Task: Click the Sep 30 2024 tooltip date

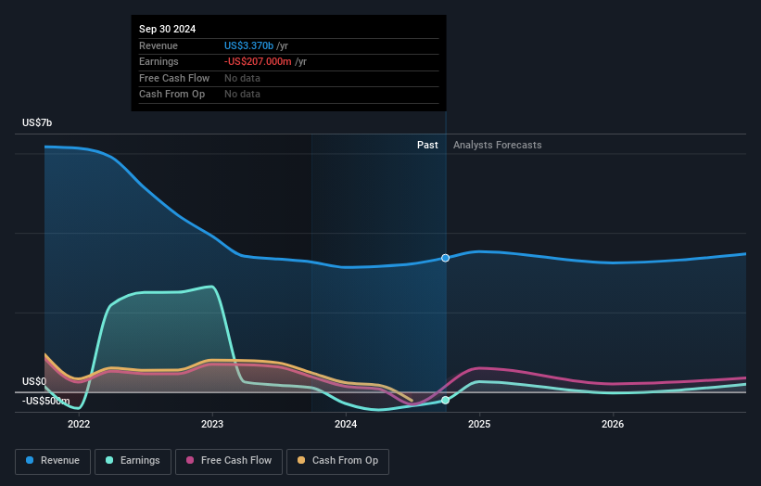Action: 168,29
